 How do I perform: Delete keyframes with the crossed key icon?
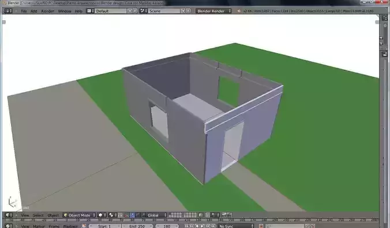(313, 226)
